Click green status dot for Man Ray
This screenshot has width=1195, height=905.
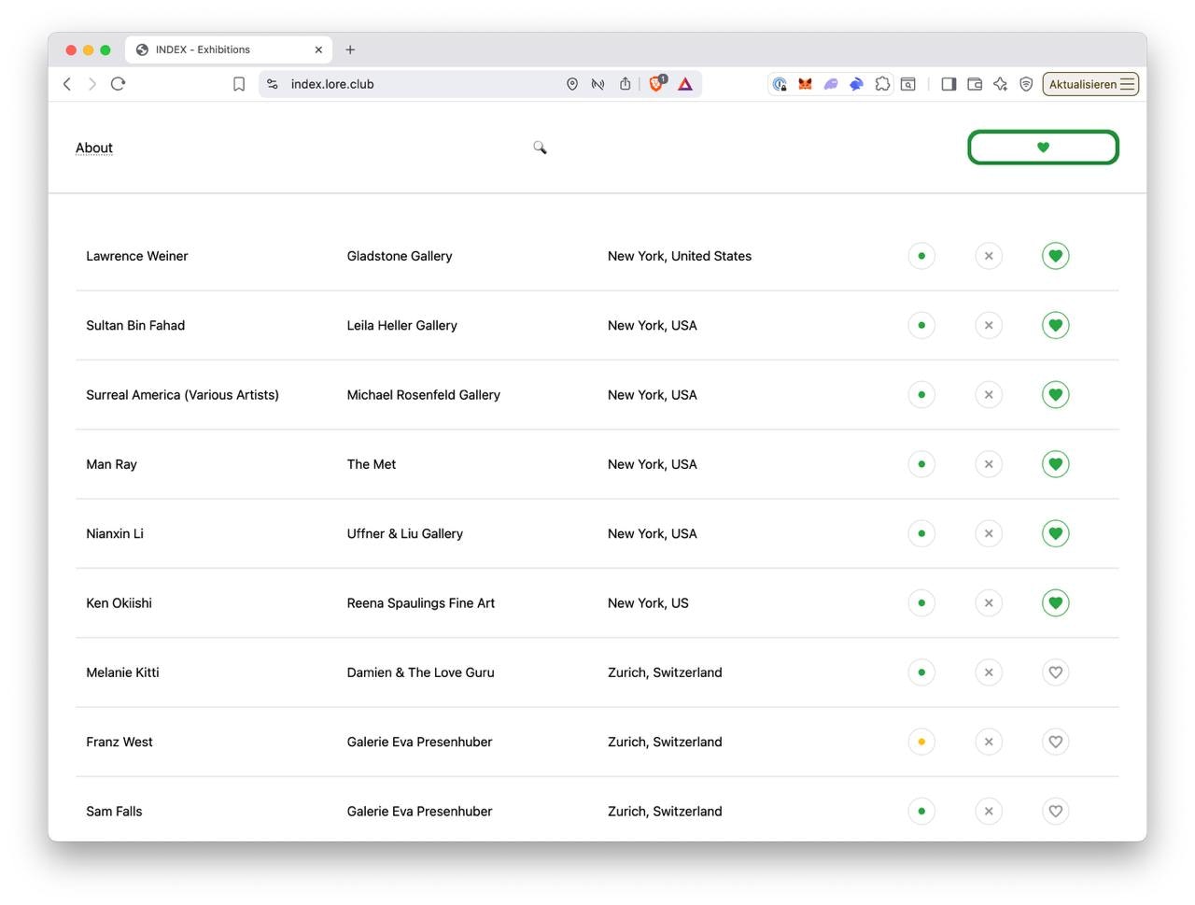pos(921,464)
